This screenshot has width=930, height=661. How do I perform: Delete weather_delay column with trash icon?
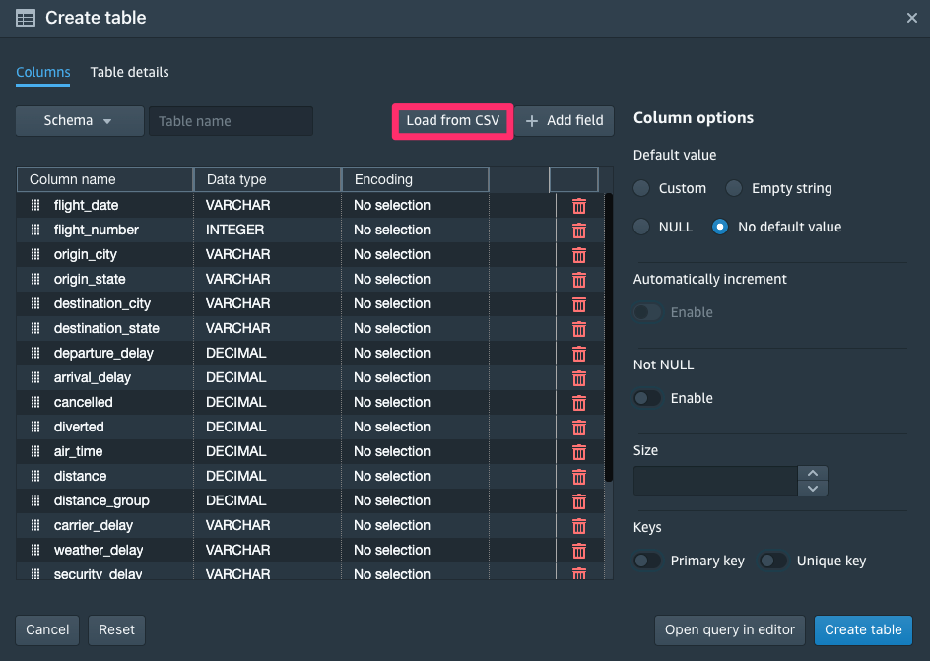click(x=579, y=551)
